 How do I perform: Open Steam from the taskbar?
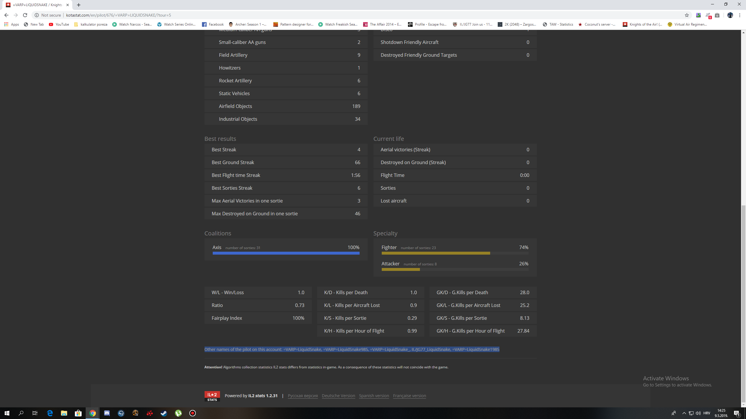pos(164,413)
